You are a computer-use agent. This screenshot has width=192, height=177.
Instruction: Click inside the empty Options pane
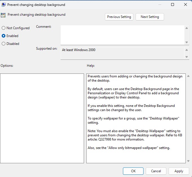42,118
